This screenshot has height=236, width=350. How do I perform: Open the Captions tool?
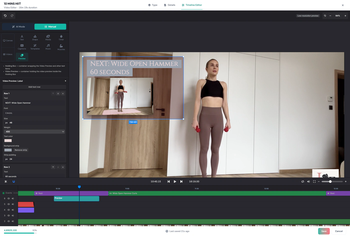click(x=22, y=47)
